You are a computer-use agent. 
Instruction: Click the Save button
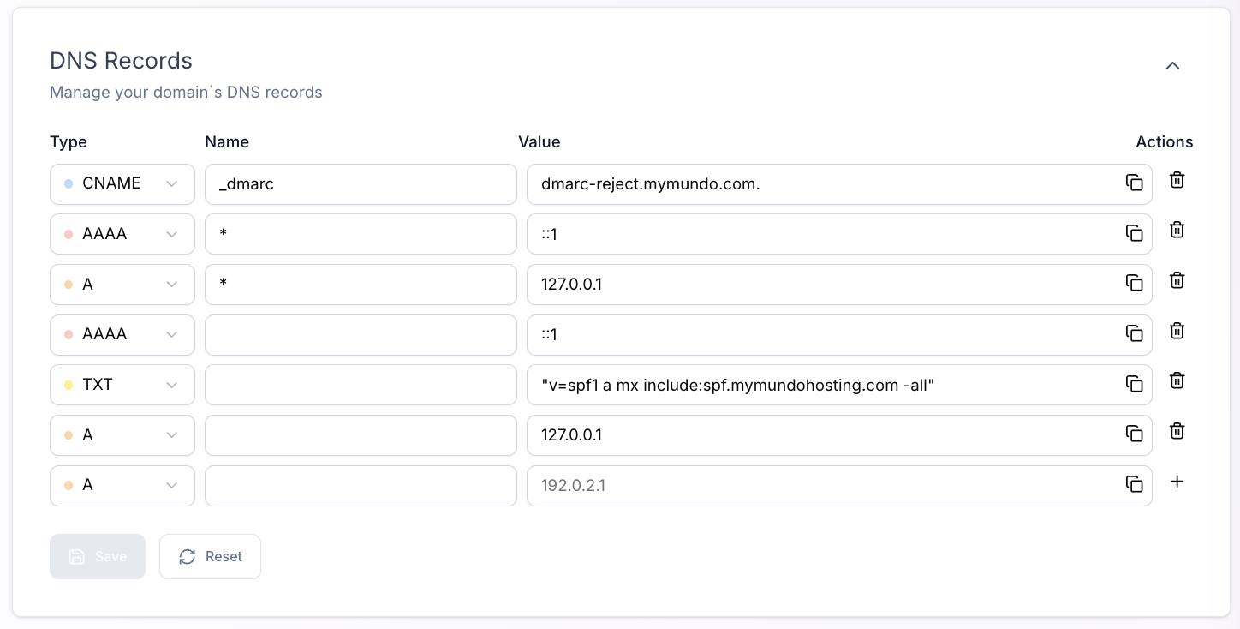pos(98,556)
